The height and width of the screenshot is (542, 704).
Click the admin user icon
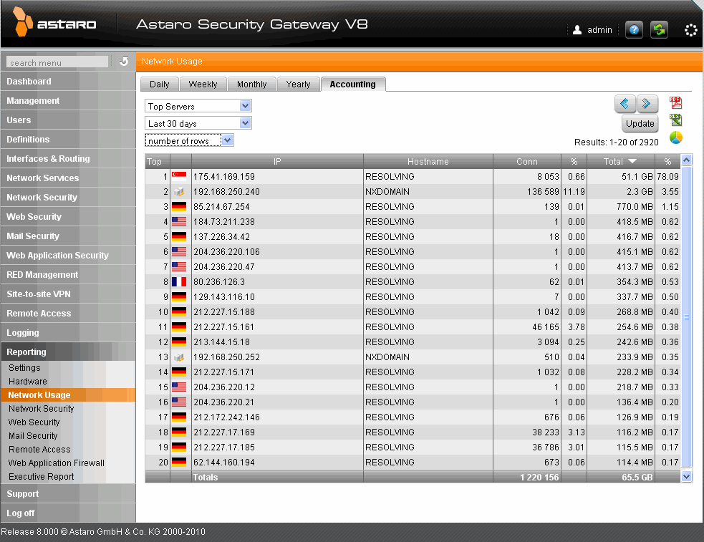click(577, 30)
